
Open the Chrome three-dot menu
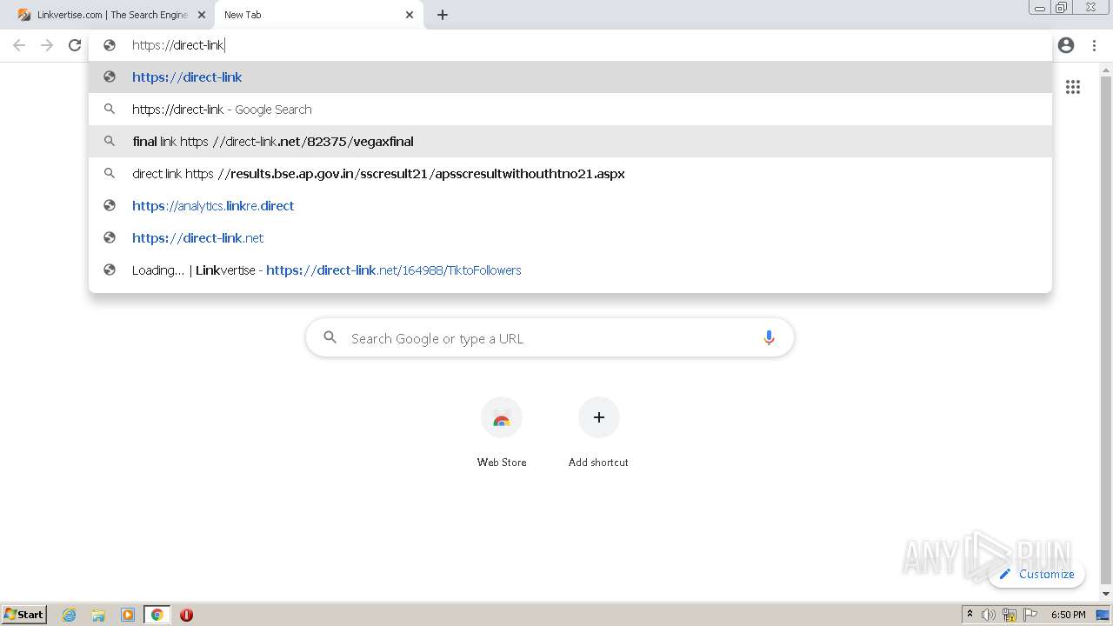click(1094, 45)
